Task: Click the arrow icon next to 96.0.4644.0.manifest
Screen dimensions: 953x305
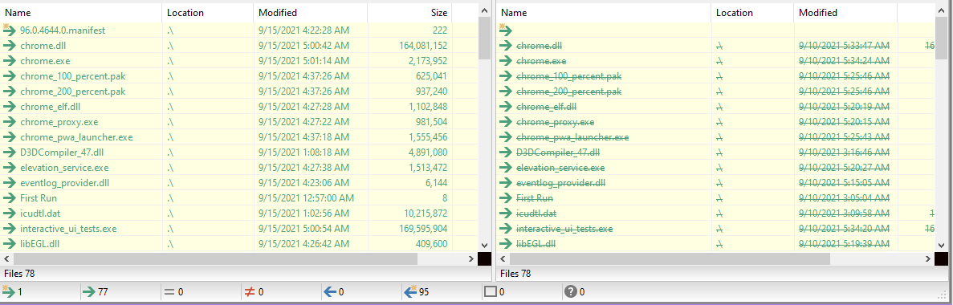Action: (9, 30)
